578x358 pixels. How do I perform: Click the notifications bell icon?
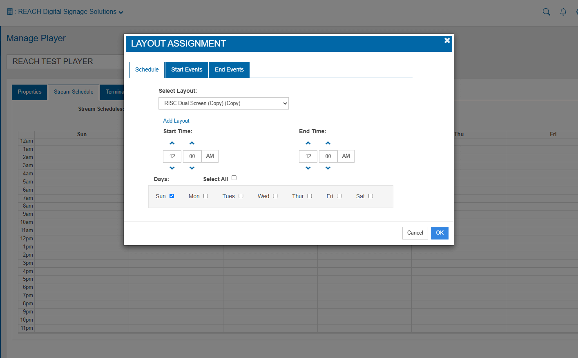[563, 12]
